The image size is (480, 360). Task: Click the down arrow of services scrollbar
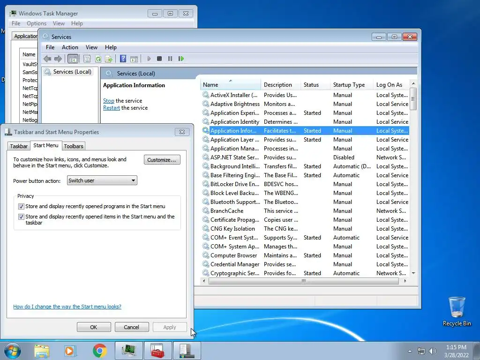413,273
